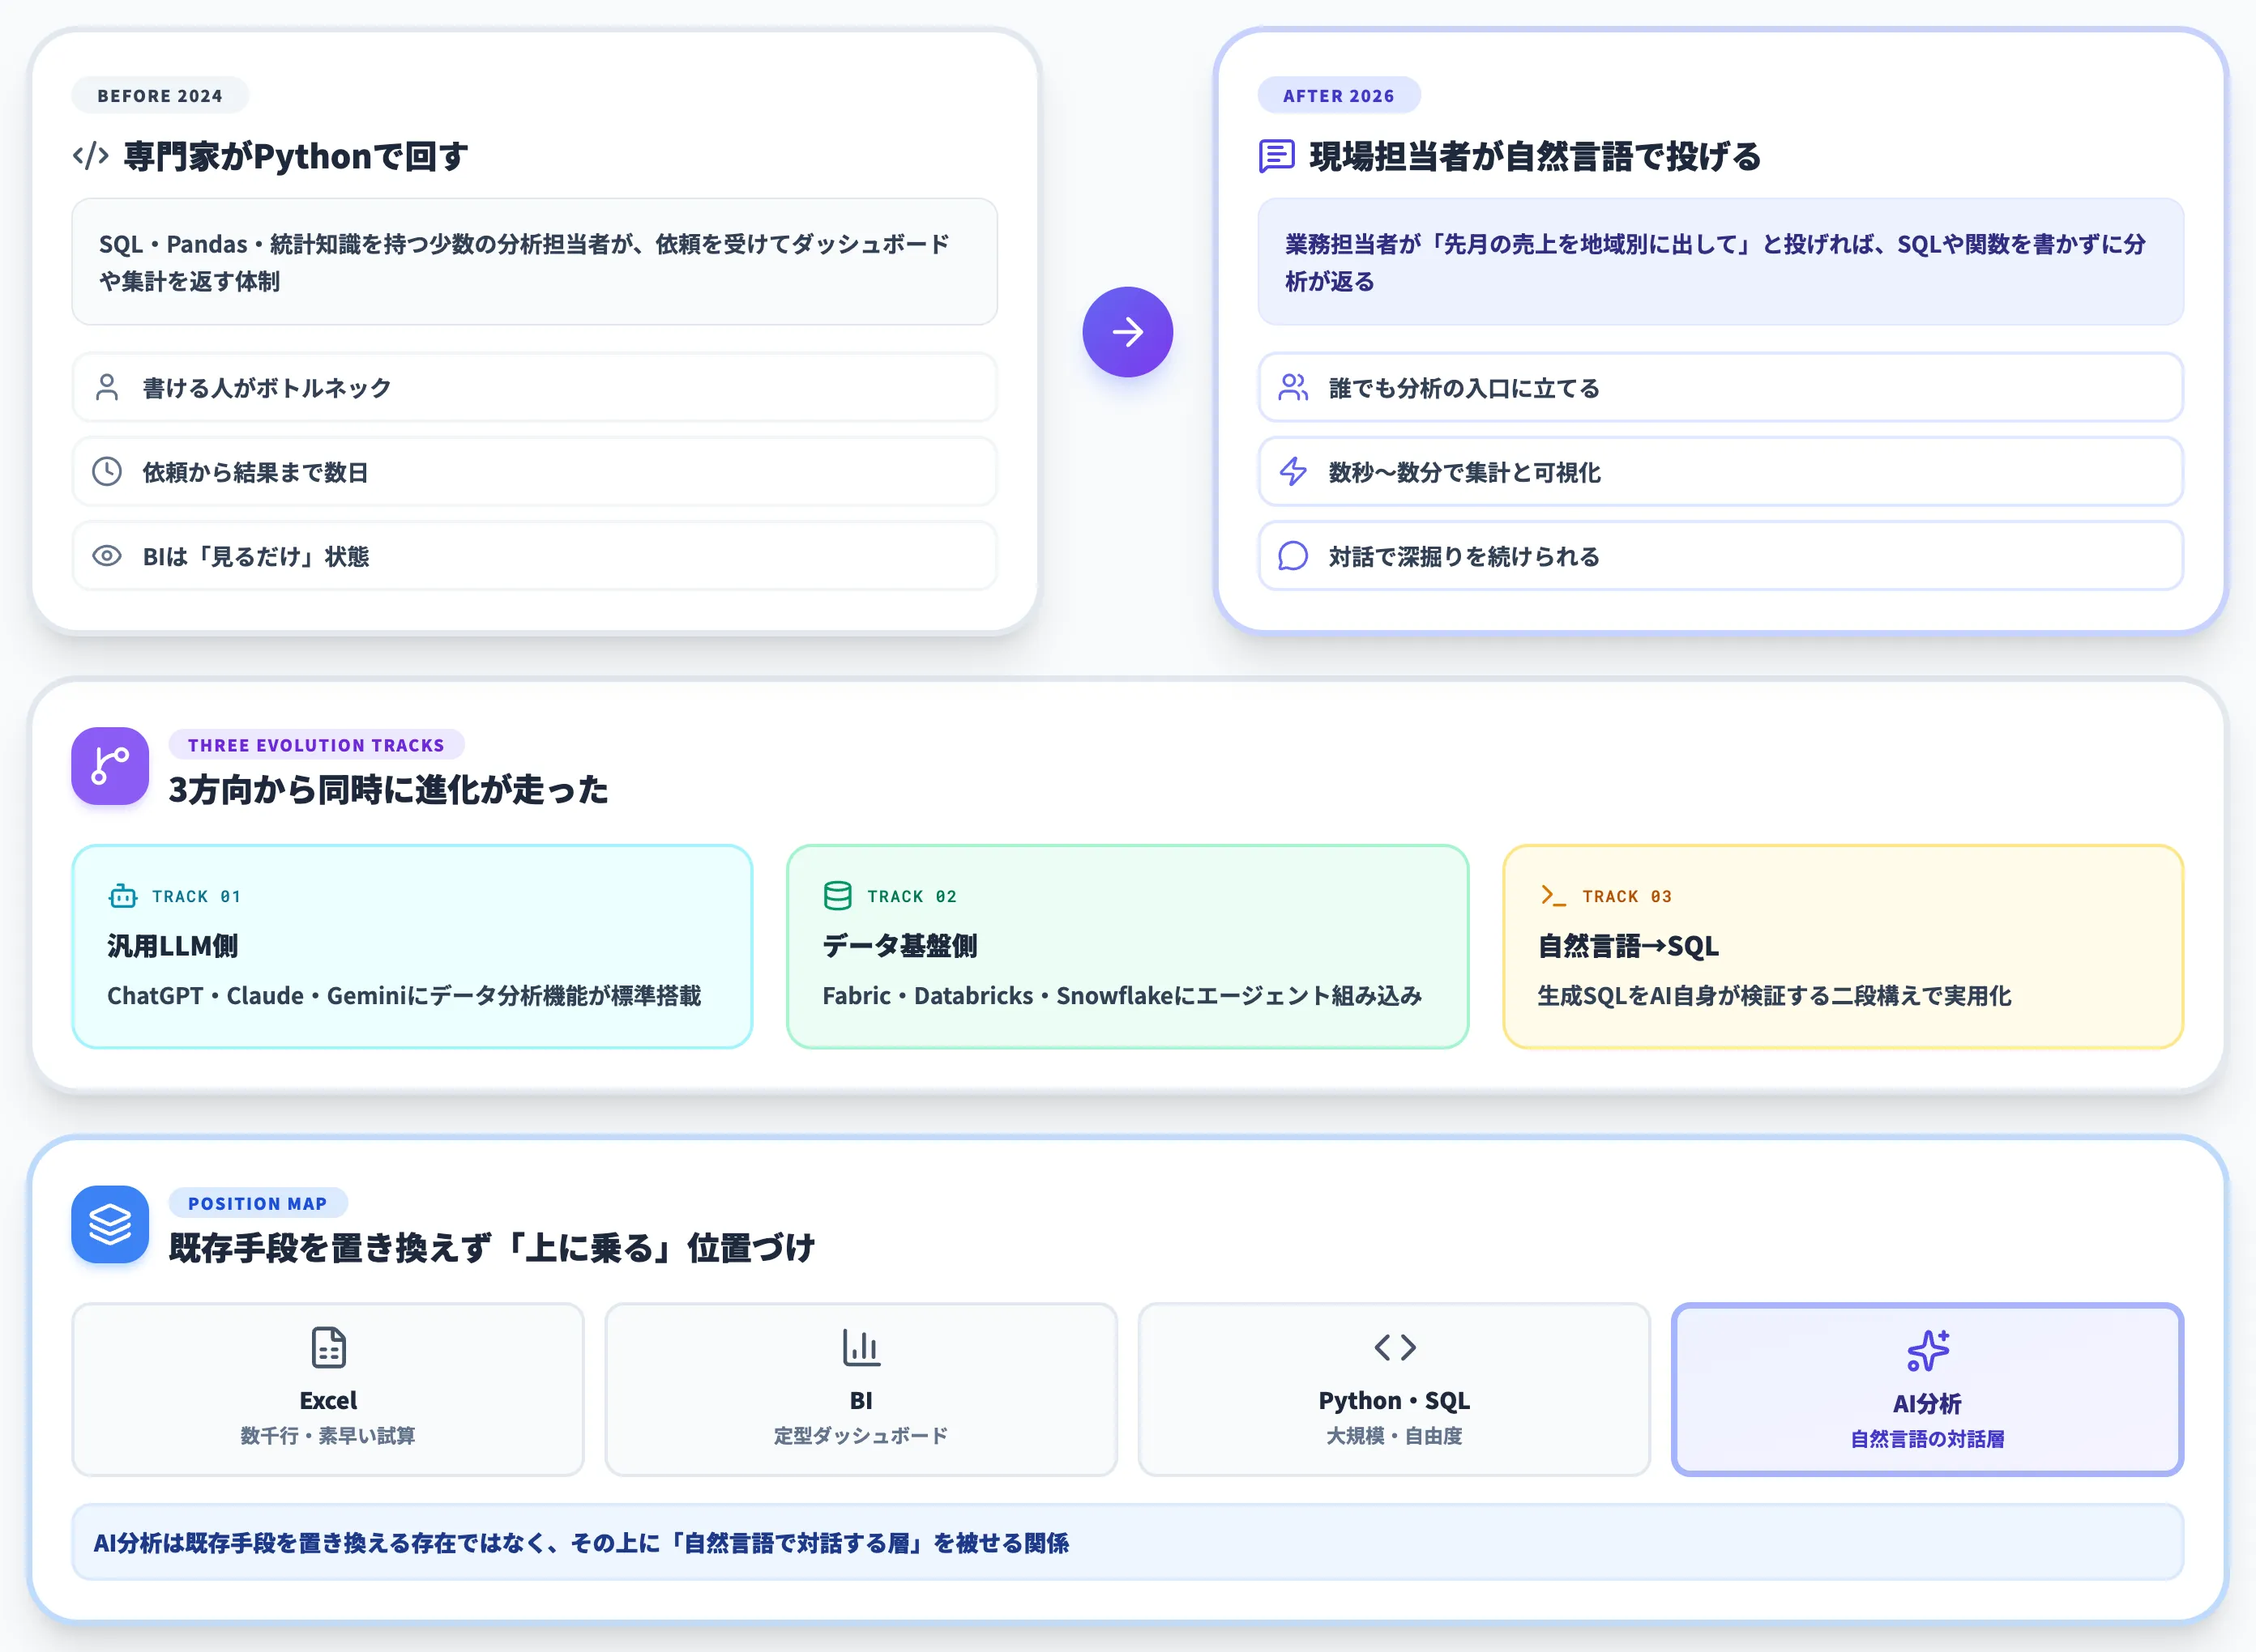Click the 対話で深掘りを続けられる row
This screenshot has height=1652, width=2256.
click(x=1720, y=556)
